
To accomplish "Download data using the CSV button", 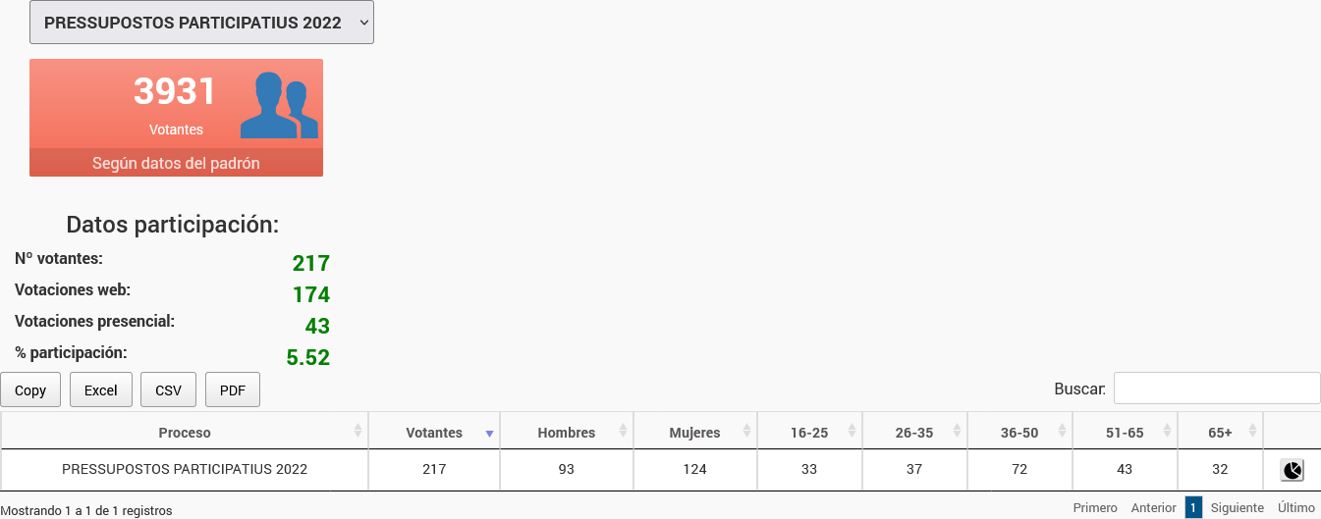I will 168,390.
